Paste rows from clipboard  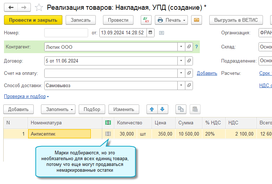(195, 109)
